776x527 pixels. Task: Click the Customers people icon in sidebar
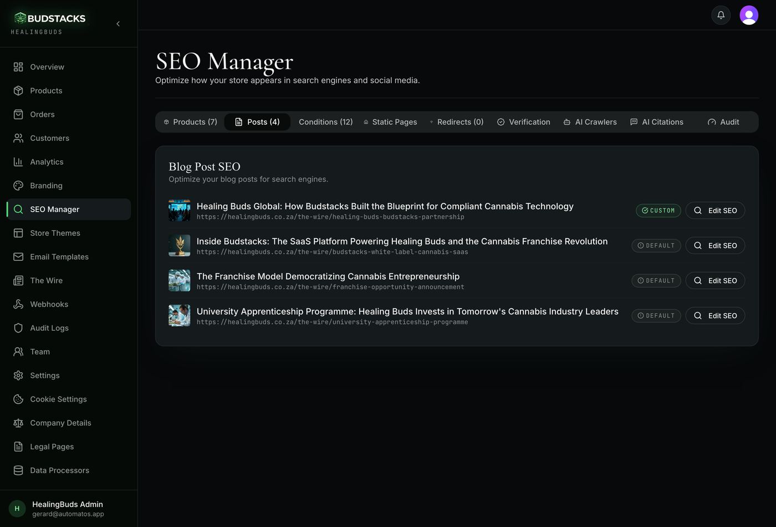click(18, 138)
